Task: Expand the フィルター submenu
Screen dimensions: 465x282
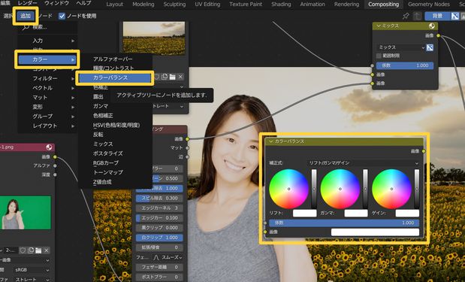Action: pos(47,78)
